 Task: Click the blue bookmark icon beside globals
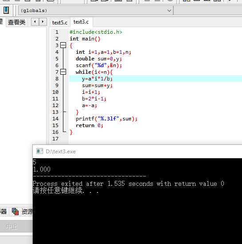pyautogui.click(x=6, y=10)
